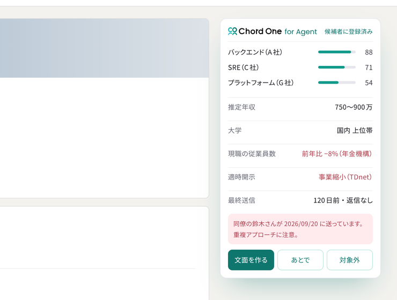The width and height of the screenshot is (397, 300).
Task: Select the プラットフォーム(G社) job label
Action: 261,82
